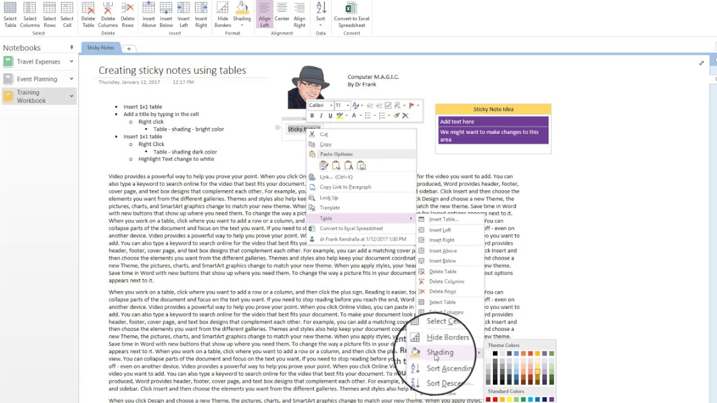This screenshot has width=717, height=403.
Task: Pick the purple theme color swatch top row
Action: point(544,354)
